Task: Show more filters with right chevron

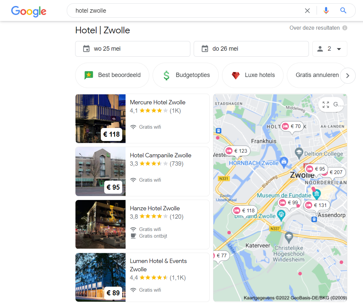Action: tap(348, 76)
